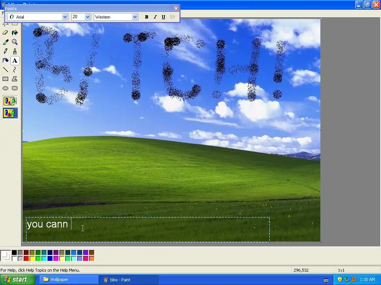Pick the lime green color swatch
The width and height of the screenshot is (381, 285).
click(x=38, y=259)
